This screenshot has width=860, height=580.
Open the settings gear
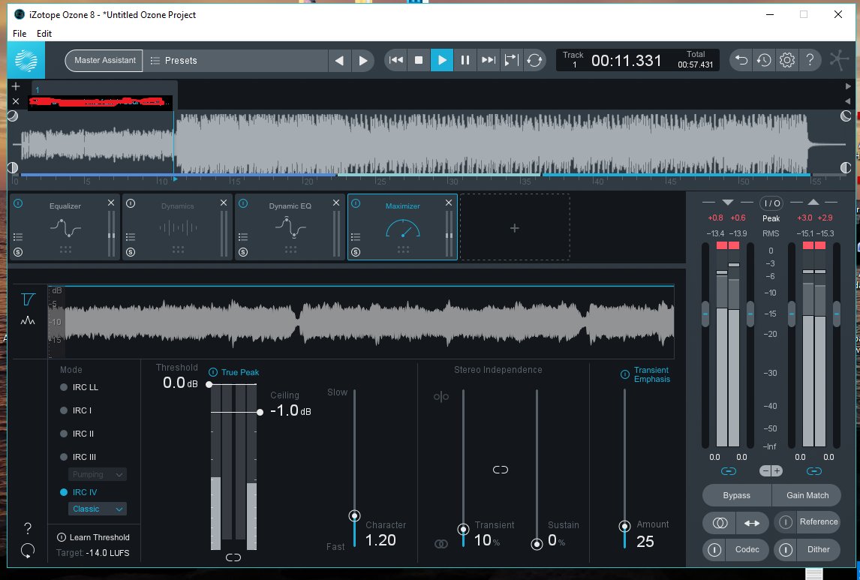[787, 60]
